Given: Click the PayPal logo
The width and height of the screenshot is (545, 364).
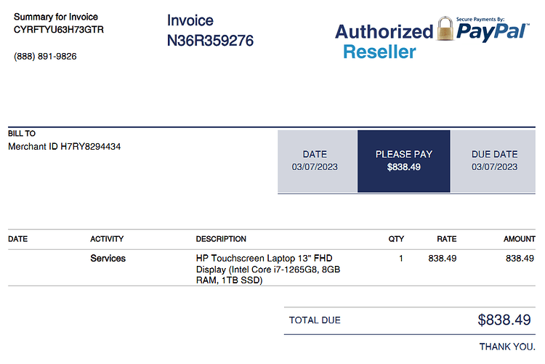Looking at the screenshot, I should coord(493,32).
